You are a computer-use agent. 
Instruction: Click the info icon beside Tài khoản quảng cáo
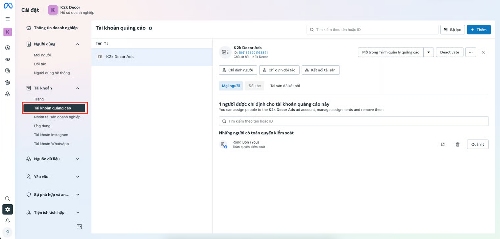(150, 29)
